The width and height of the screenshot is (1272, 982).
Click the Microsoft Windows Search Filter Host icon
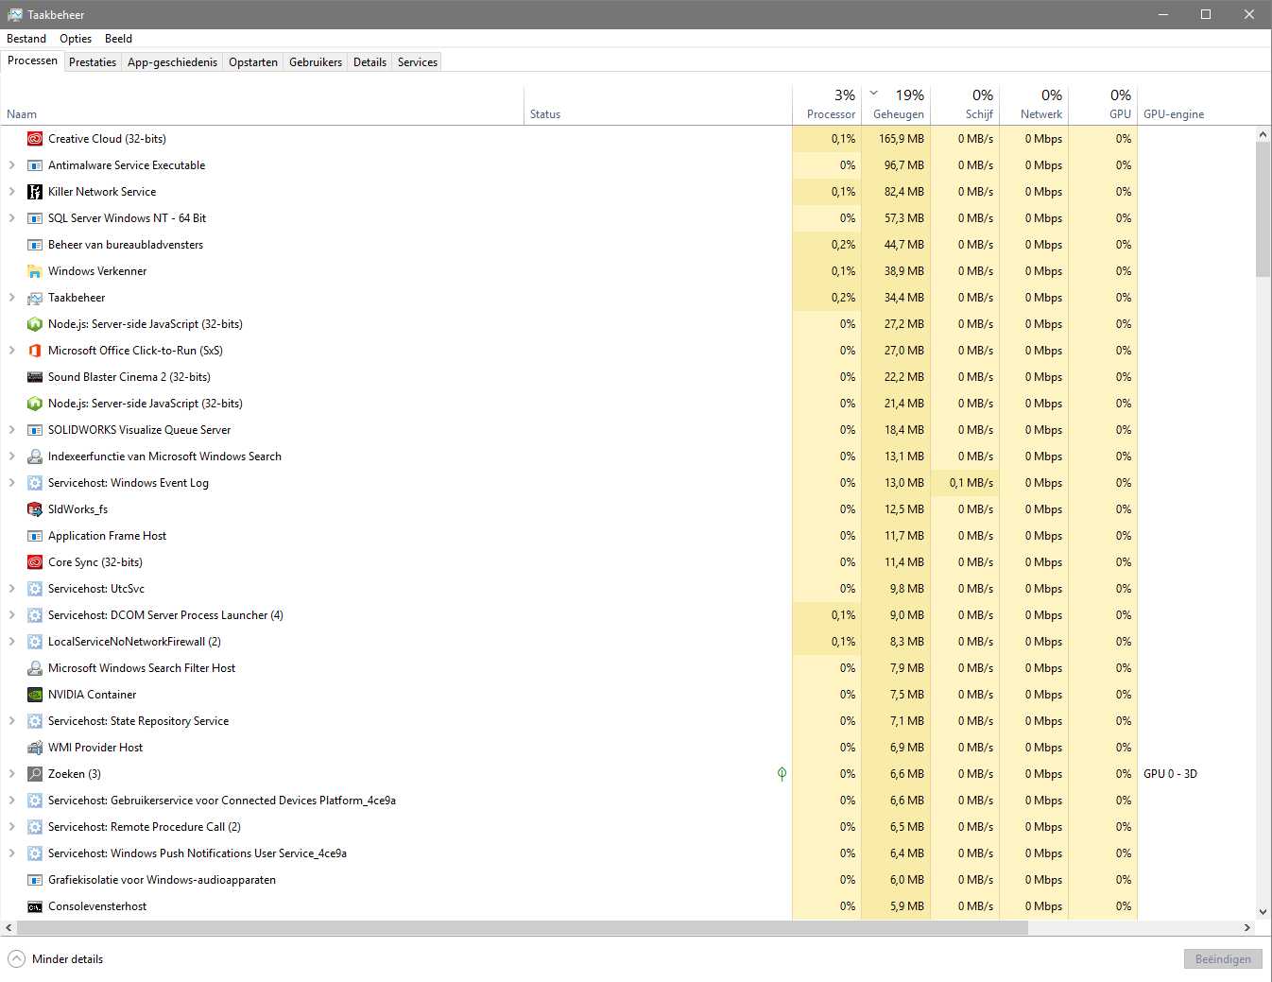pyautogui.click(x=35, y=668)
